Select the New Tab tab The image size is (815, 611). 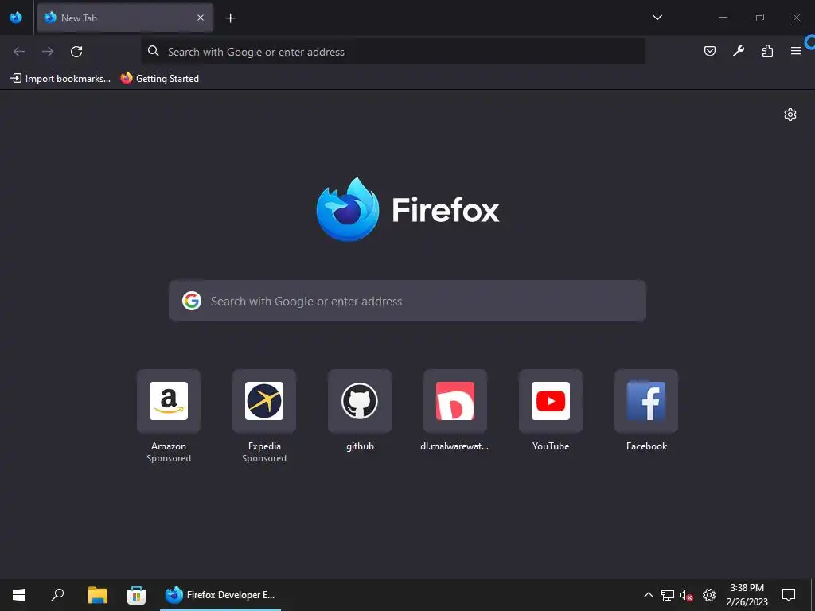tap(125, 18)
